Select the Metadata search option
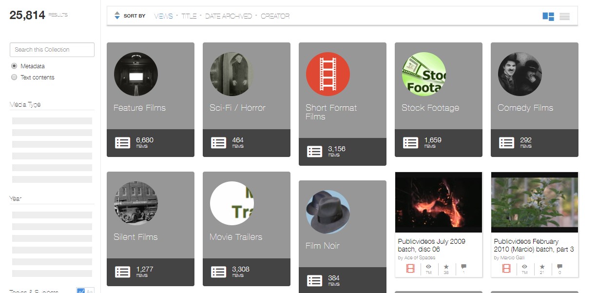597x293 pixels. [x=14, y=66]
